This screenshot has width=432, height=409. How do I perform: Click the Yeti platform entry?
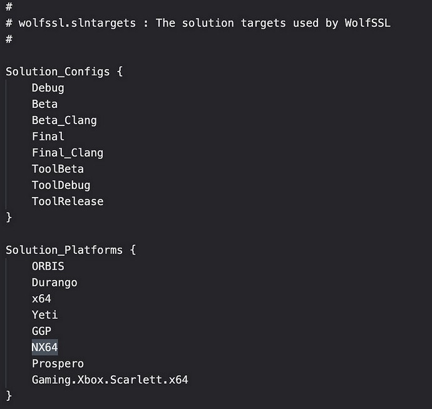[x=44, y=316]
